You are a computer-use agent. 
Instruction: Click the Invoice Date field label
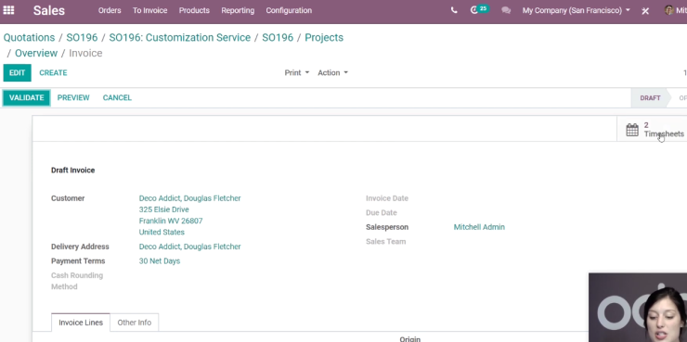pyautogui.click(x=387, y=198)
